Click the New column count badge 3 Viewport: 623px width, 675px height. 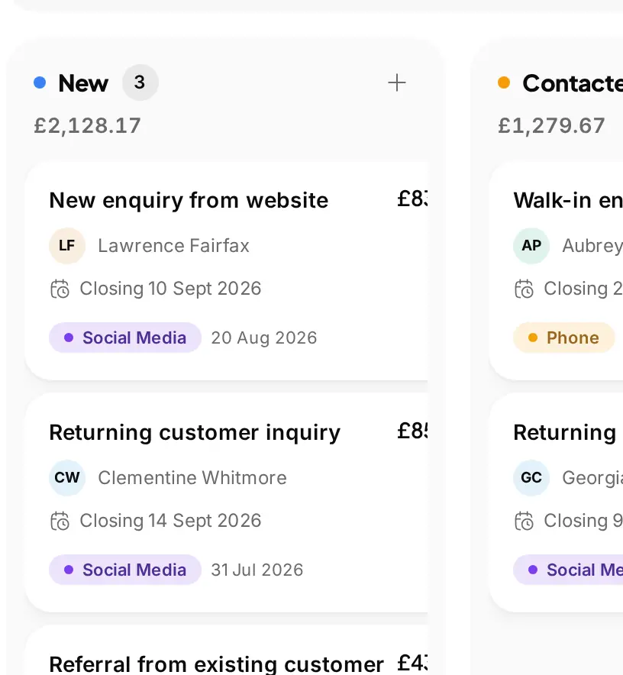(140, 82)
